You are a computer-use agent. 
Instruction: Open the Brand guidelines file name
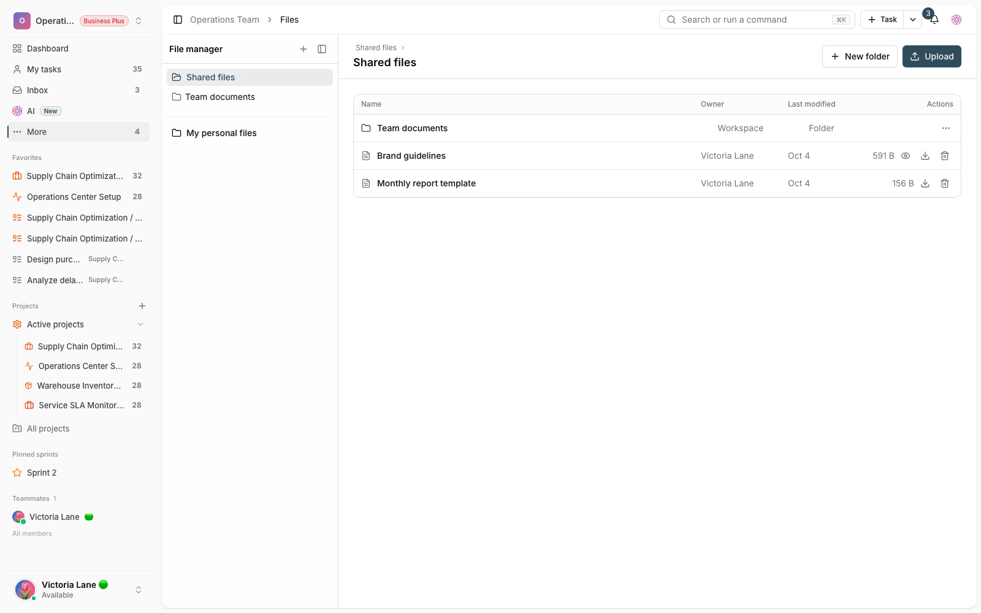point(411,156)
